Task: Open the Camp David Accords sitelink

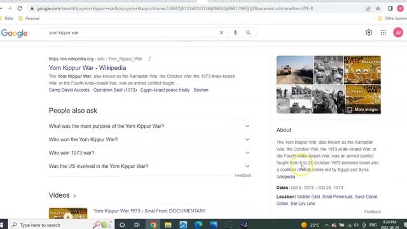Action: click(69, 90)
